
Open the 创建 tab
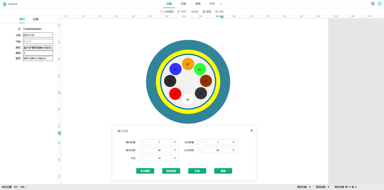click(183, 4)
